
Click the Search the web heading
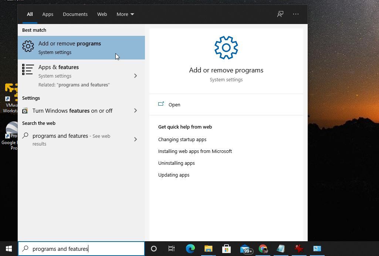click(39, 123)
